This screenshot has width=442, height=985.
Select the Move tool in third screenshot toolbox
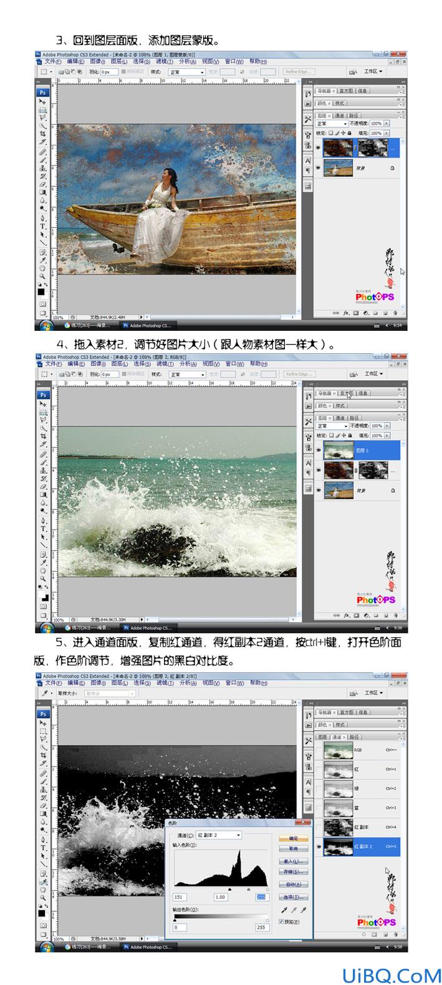click(42, 722)
